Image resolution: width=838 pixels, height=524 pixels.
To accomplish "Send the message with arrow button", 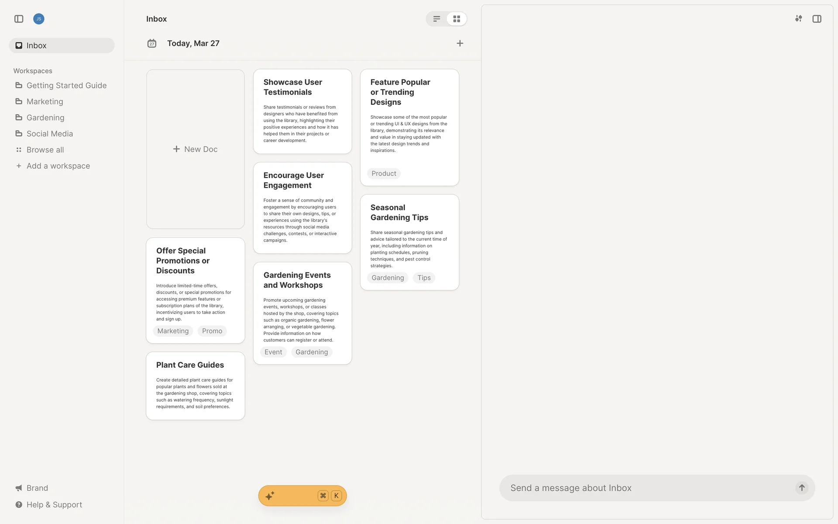I will click(802, 488).
